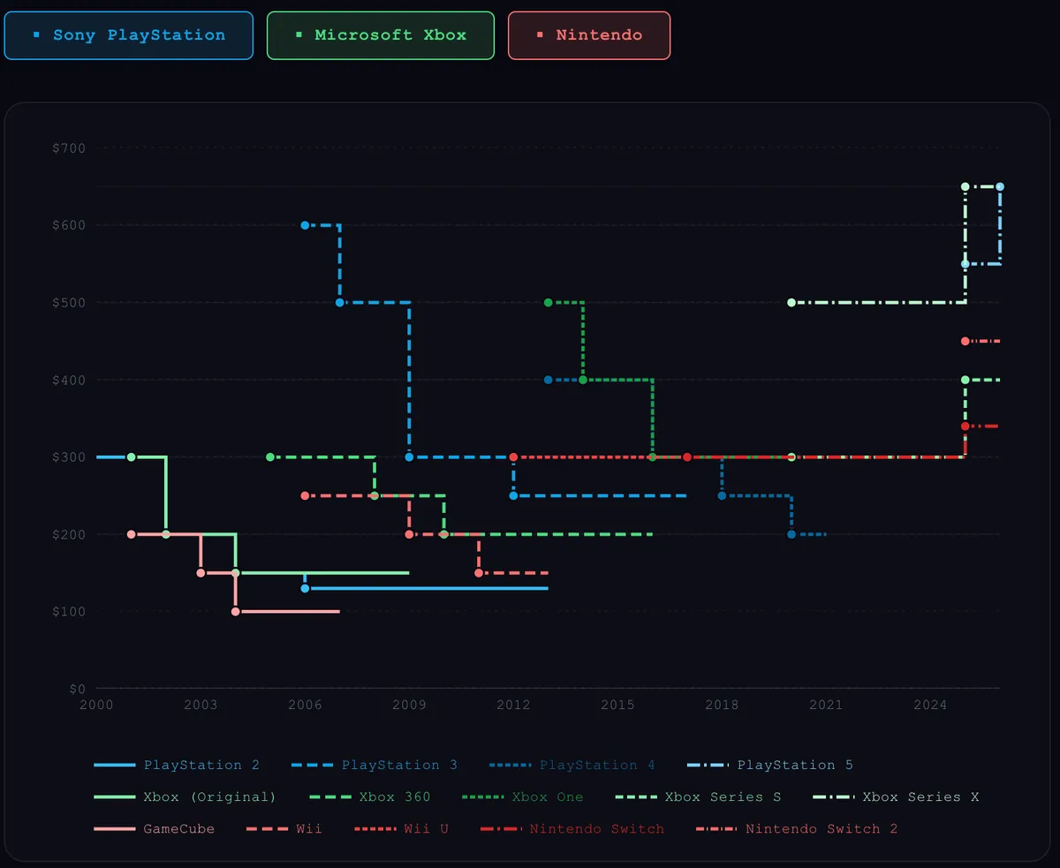Toggle Xbox 360 in the legend

[370, 796]
